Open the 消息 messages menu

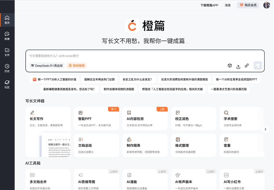tap(228, 5)
